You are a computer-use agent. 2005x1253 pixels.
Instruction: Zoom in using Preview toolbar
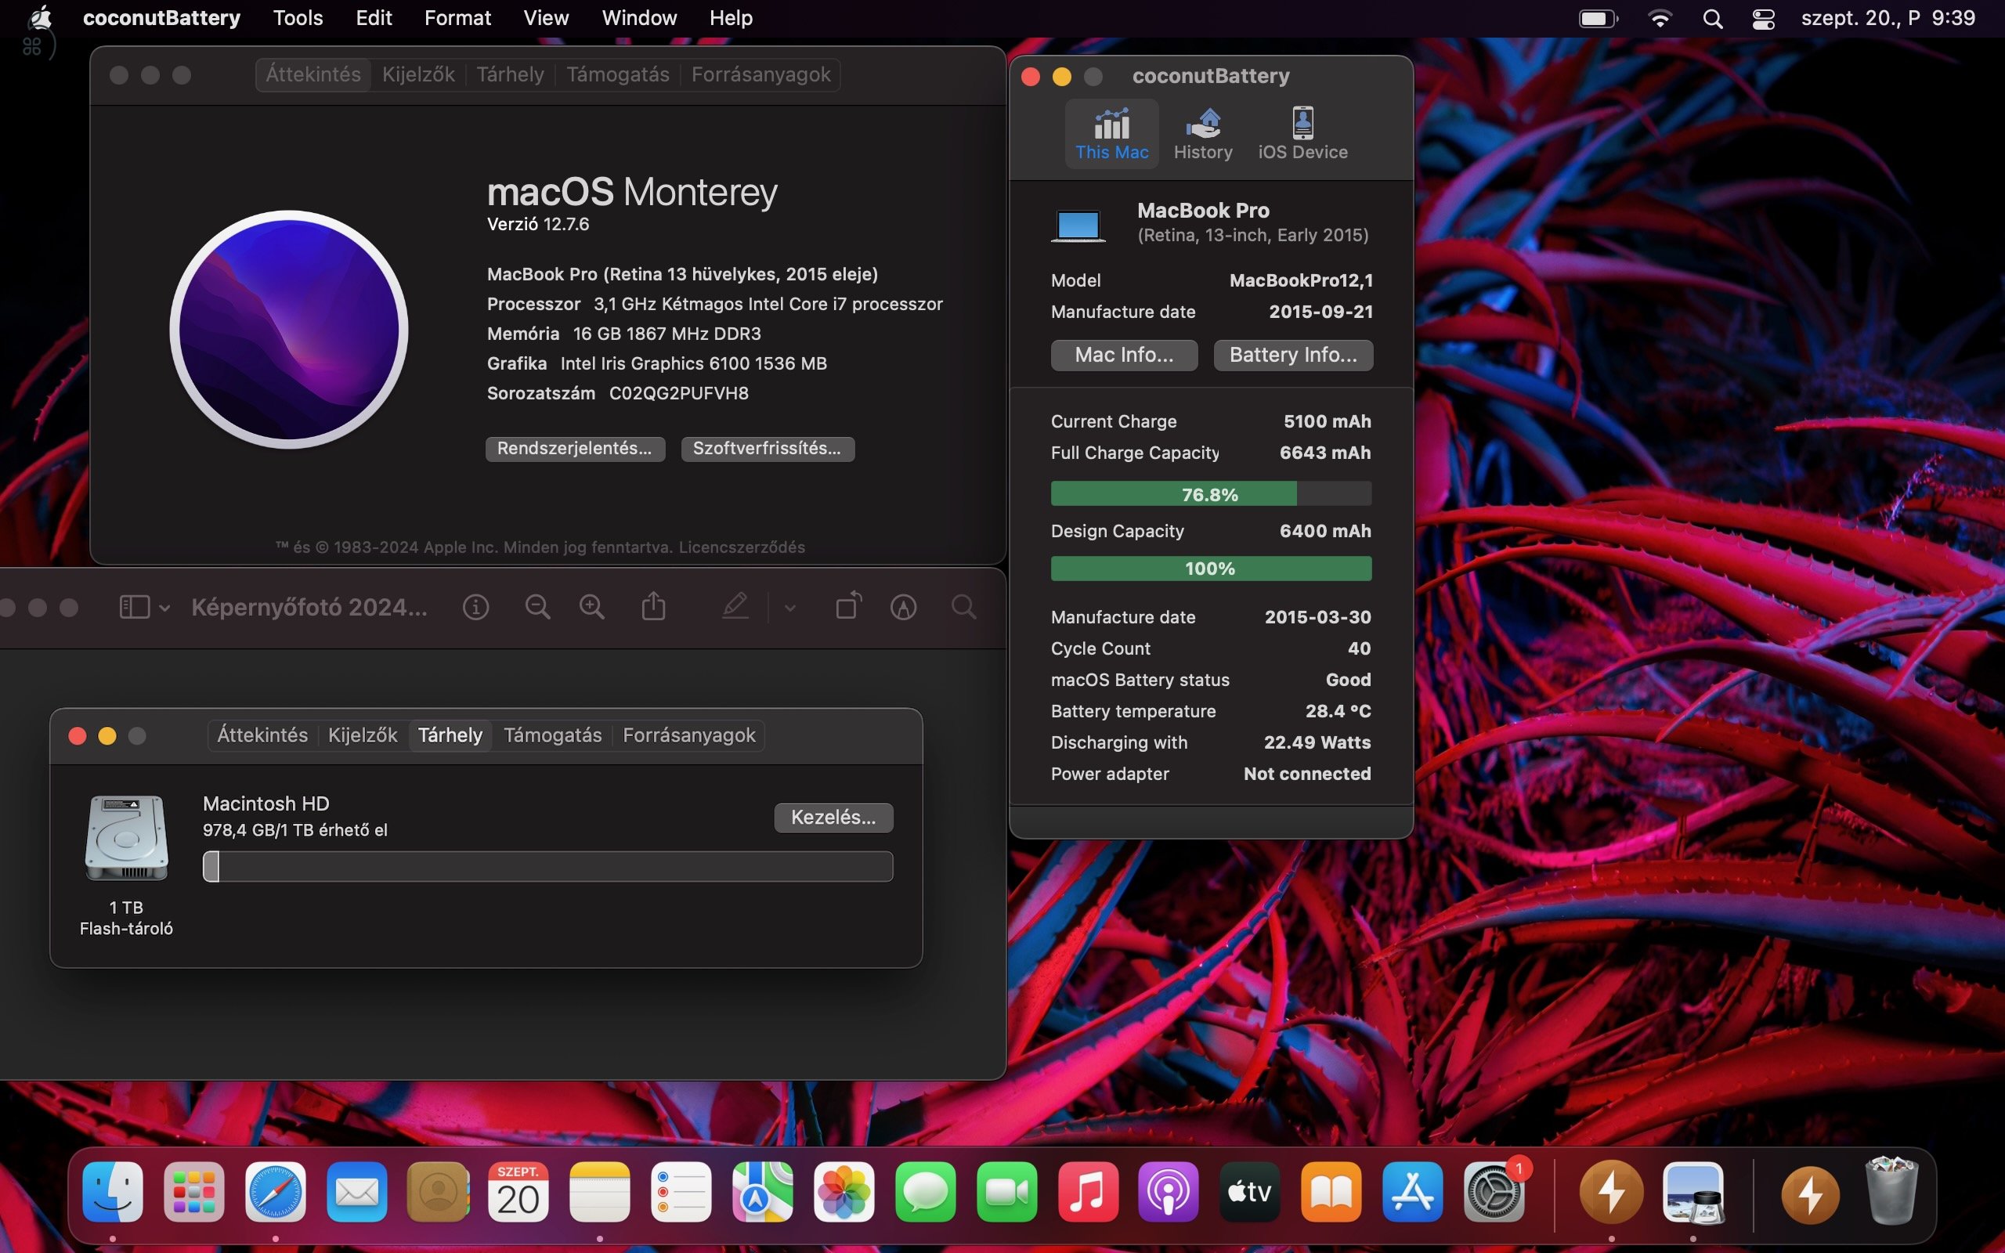[591, 608]
